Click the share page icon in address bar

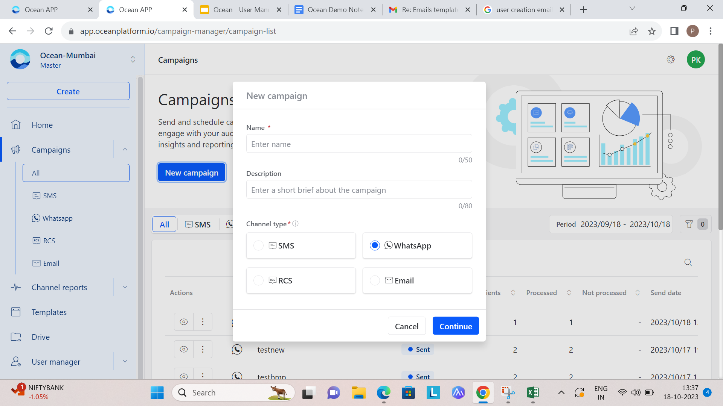tap(634, 31)
